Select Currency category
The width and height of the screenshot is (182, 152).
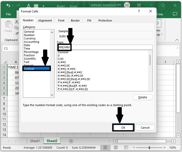(x=30, y=38)
